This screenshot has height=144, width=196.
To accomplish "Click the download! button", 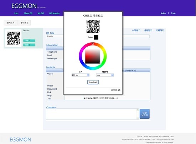I will coord(93,82).
